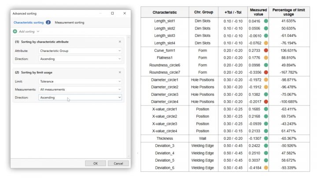
Task: Open the Measurements dropdown showing All measurements
Action: (x=80, y=89)
